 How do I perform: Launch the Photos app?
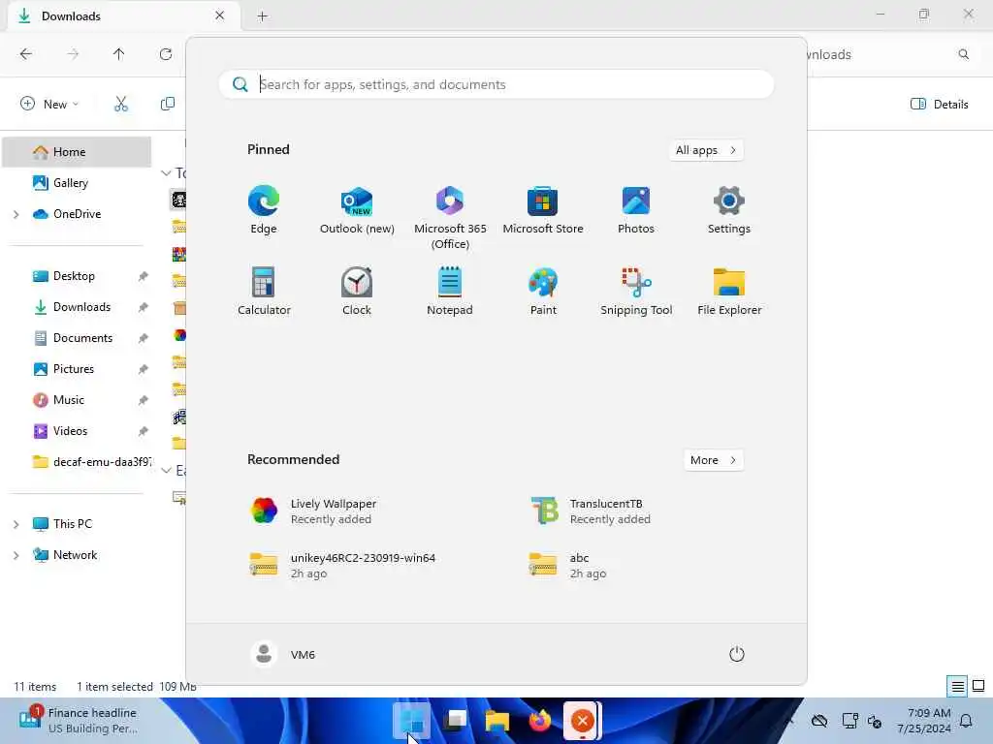[636, 210]
